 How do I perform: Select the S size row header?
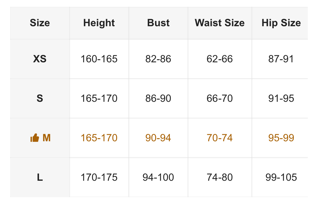pos(40,98)
